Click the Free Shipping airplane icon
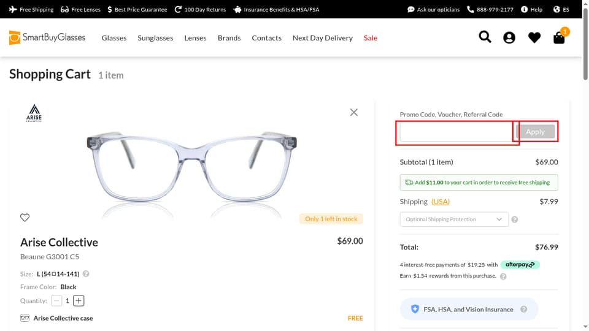 tap(13, 9)
